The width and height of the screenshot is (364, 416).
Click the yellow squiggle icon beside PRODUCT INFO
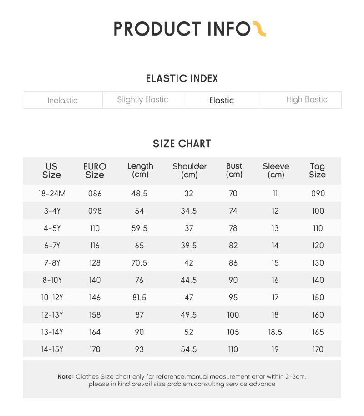click(259, 28)
